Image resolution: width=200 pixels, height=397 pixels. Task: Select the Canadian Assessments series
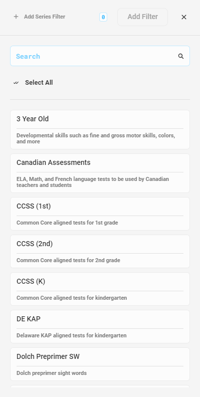[100, 173]
